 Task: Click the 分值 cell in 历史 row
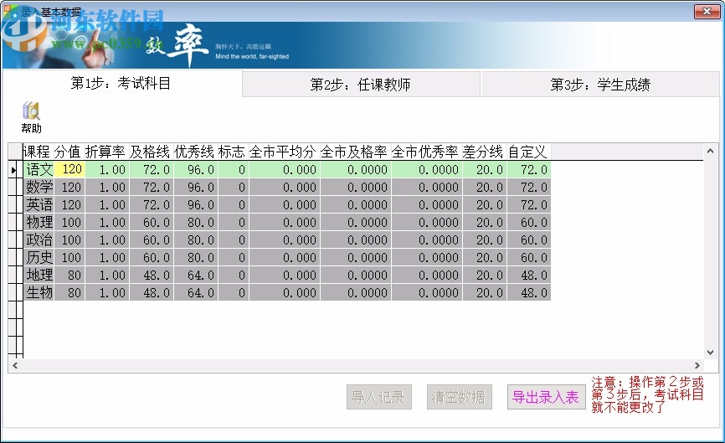[x=69, y=257]
